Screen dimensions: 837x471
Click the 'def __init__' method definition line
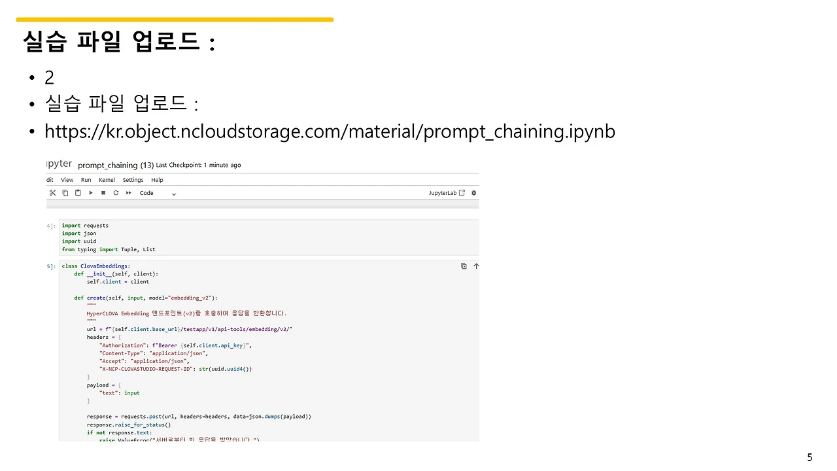tap(116, 274)
